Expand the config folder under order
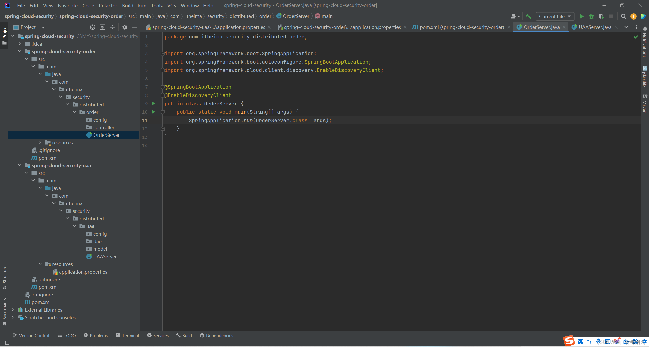This screenshot has width=649, height=347. click(100, 120)
